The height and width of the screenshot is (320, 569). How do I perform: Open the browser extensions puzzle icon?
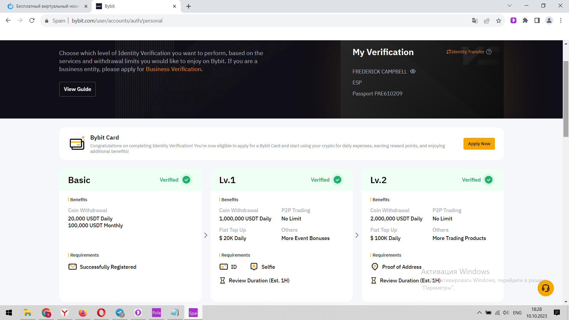(525, 20)
